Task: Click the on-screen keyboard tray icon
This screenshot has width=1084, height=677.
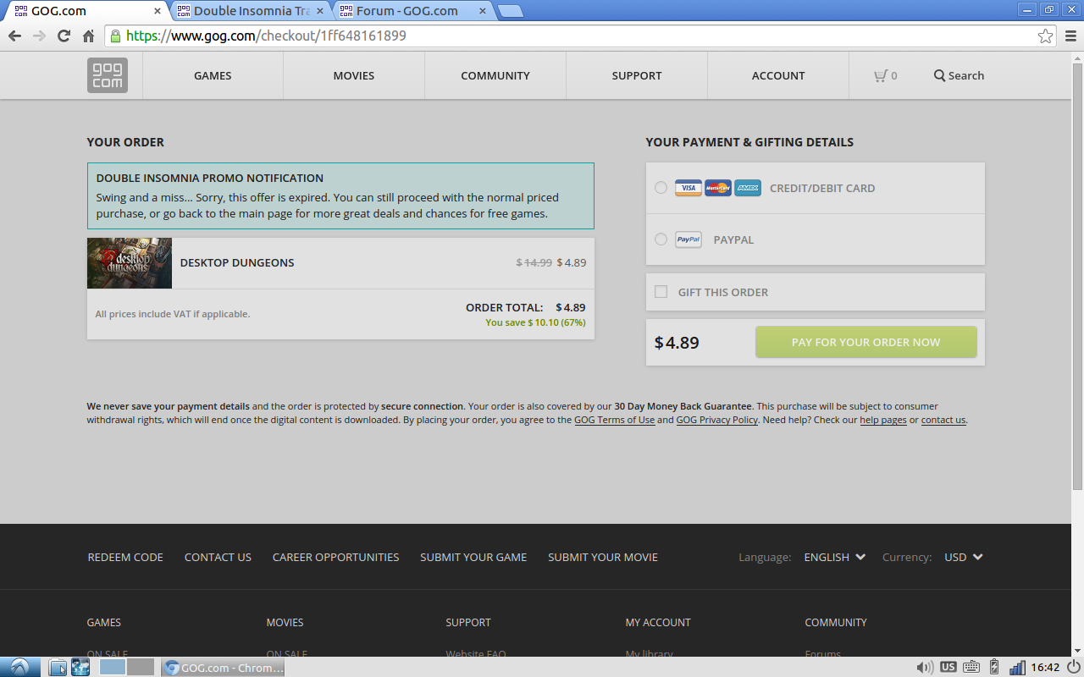Action: 971,667
